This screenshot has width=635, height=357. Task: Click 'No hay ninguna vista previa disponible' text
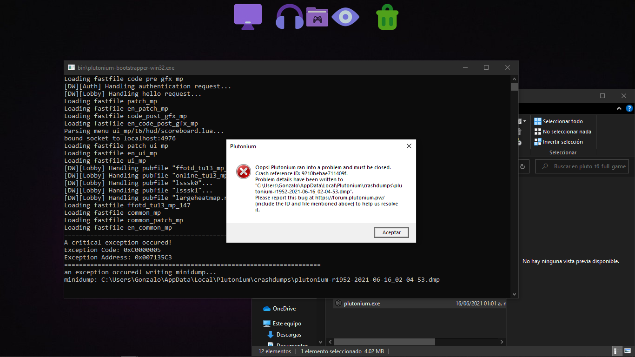click(x=571, y=261)
